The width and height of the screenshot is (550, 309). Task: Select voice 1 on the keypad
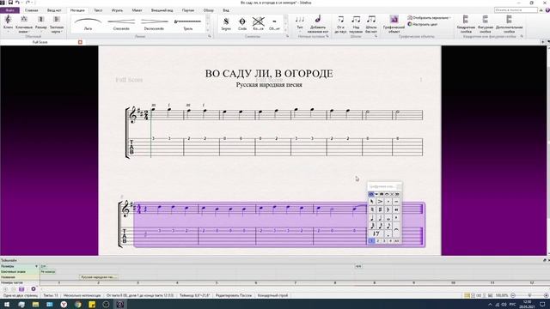click(371, 241)
